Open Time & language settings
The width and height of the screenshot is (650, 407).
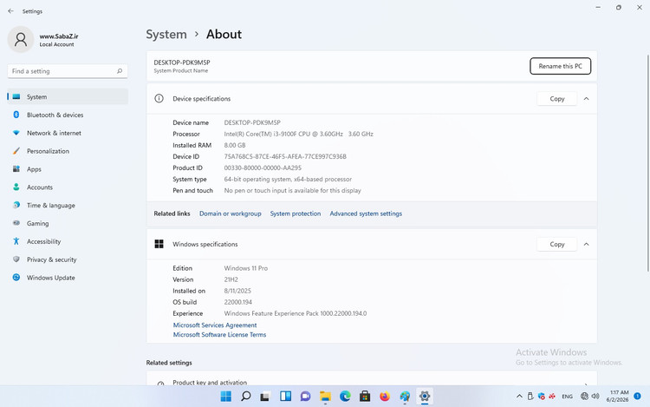(68, 206)
